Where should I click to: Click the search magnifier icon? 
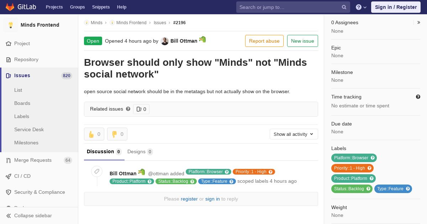(344, 7)
